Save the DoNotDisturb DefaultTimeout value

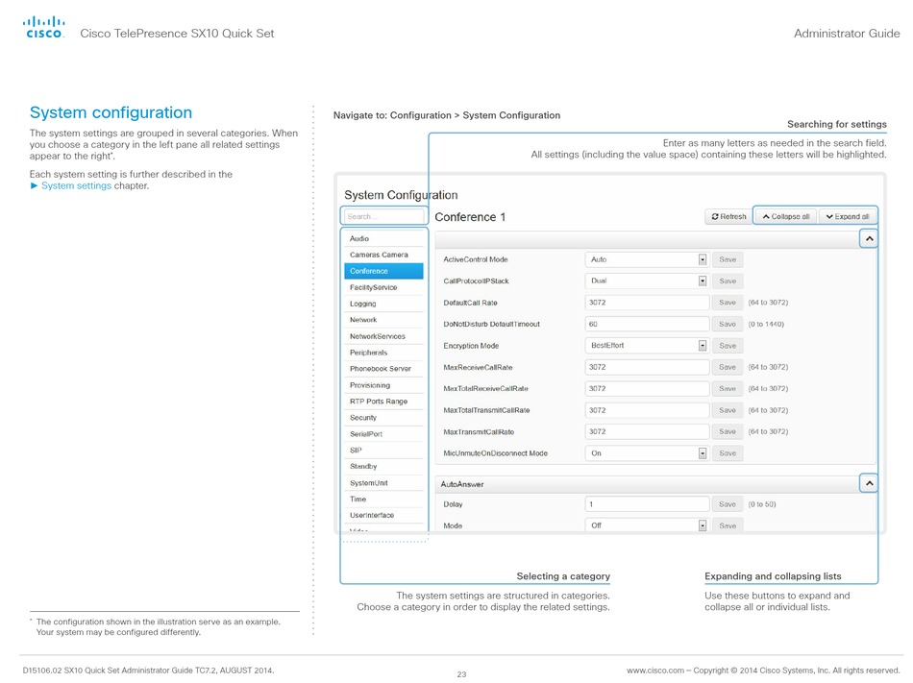[728, 324]
